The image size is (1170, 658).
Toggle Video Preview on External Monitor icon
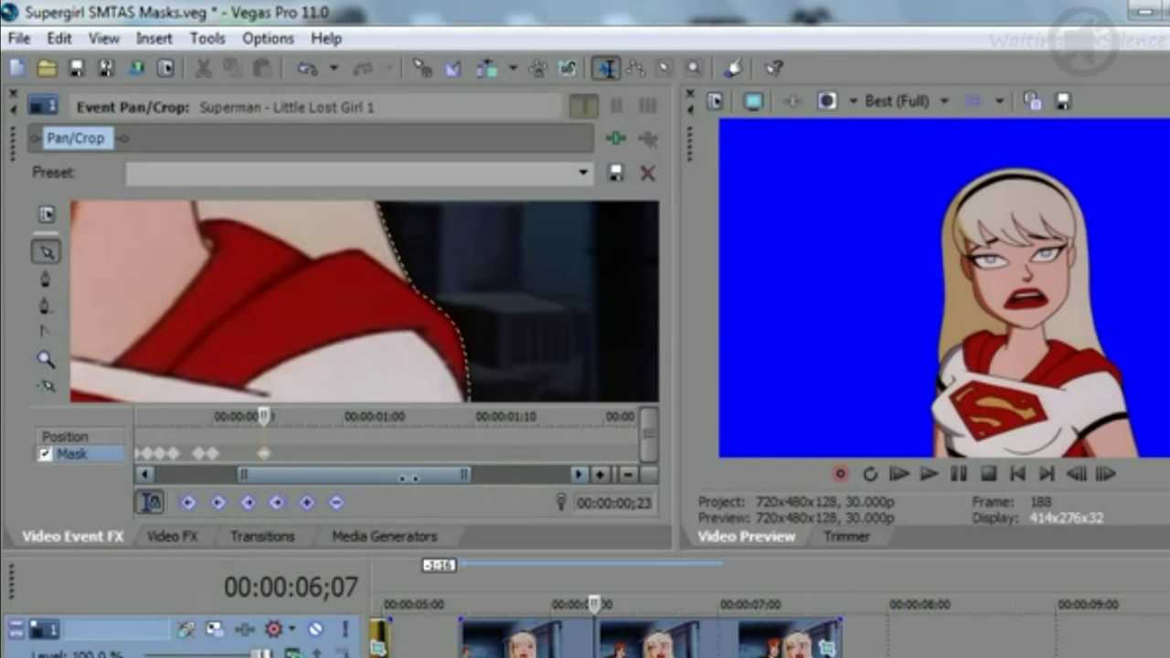pos(753,101)
